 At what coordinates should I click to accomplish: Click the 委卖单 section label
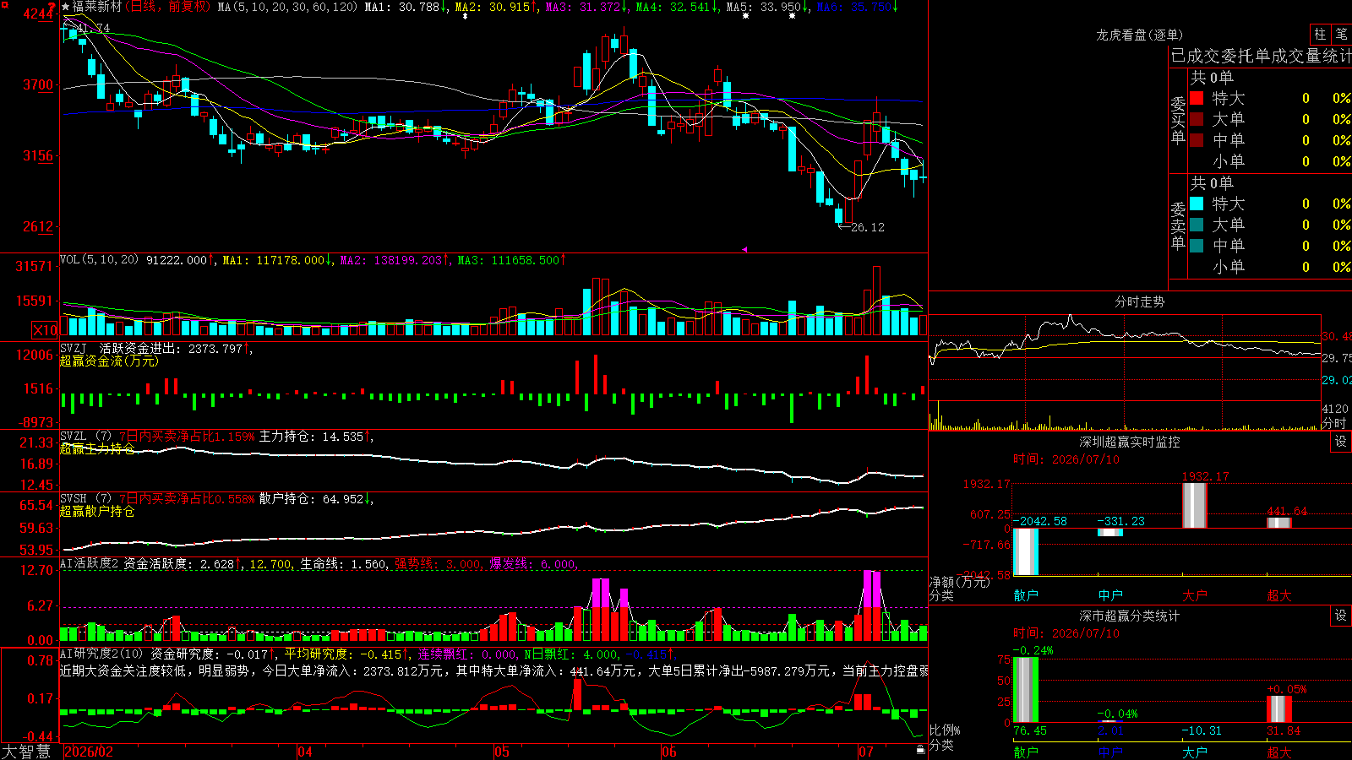1178,225
